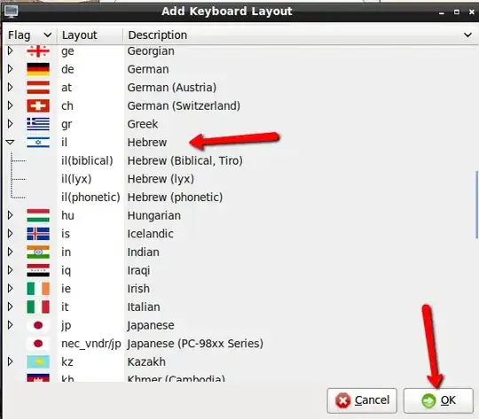Expand the jp Japanese layout variants
This screenshot has width=479, height=419.
pos(10,325)
